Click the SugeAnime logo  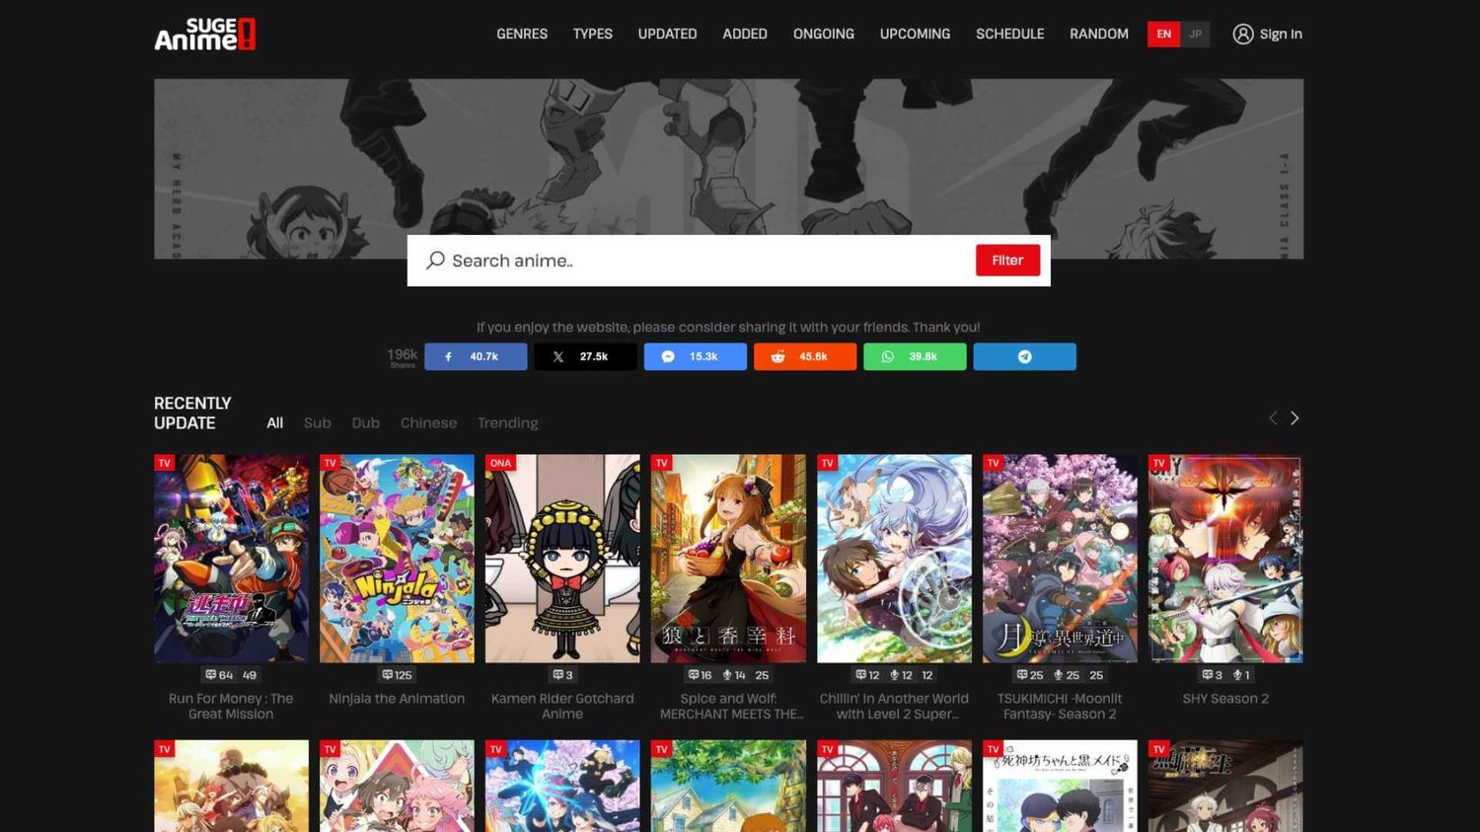pyautogui.click(x=205, y=34)
